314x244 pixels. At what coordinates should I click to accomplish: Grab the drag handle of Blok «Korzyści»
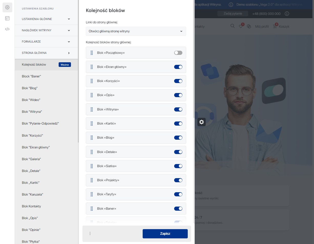click(x=92, y=81)
